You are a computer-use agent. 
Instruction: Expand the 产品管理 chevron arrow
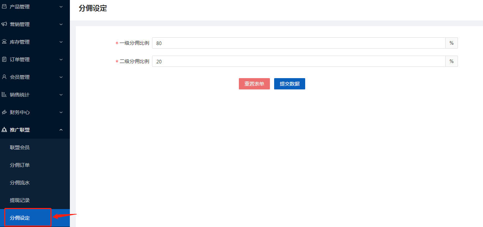coord(61,7)
